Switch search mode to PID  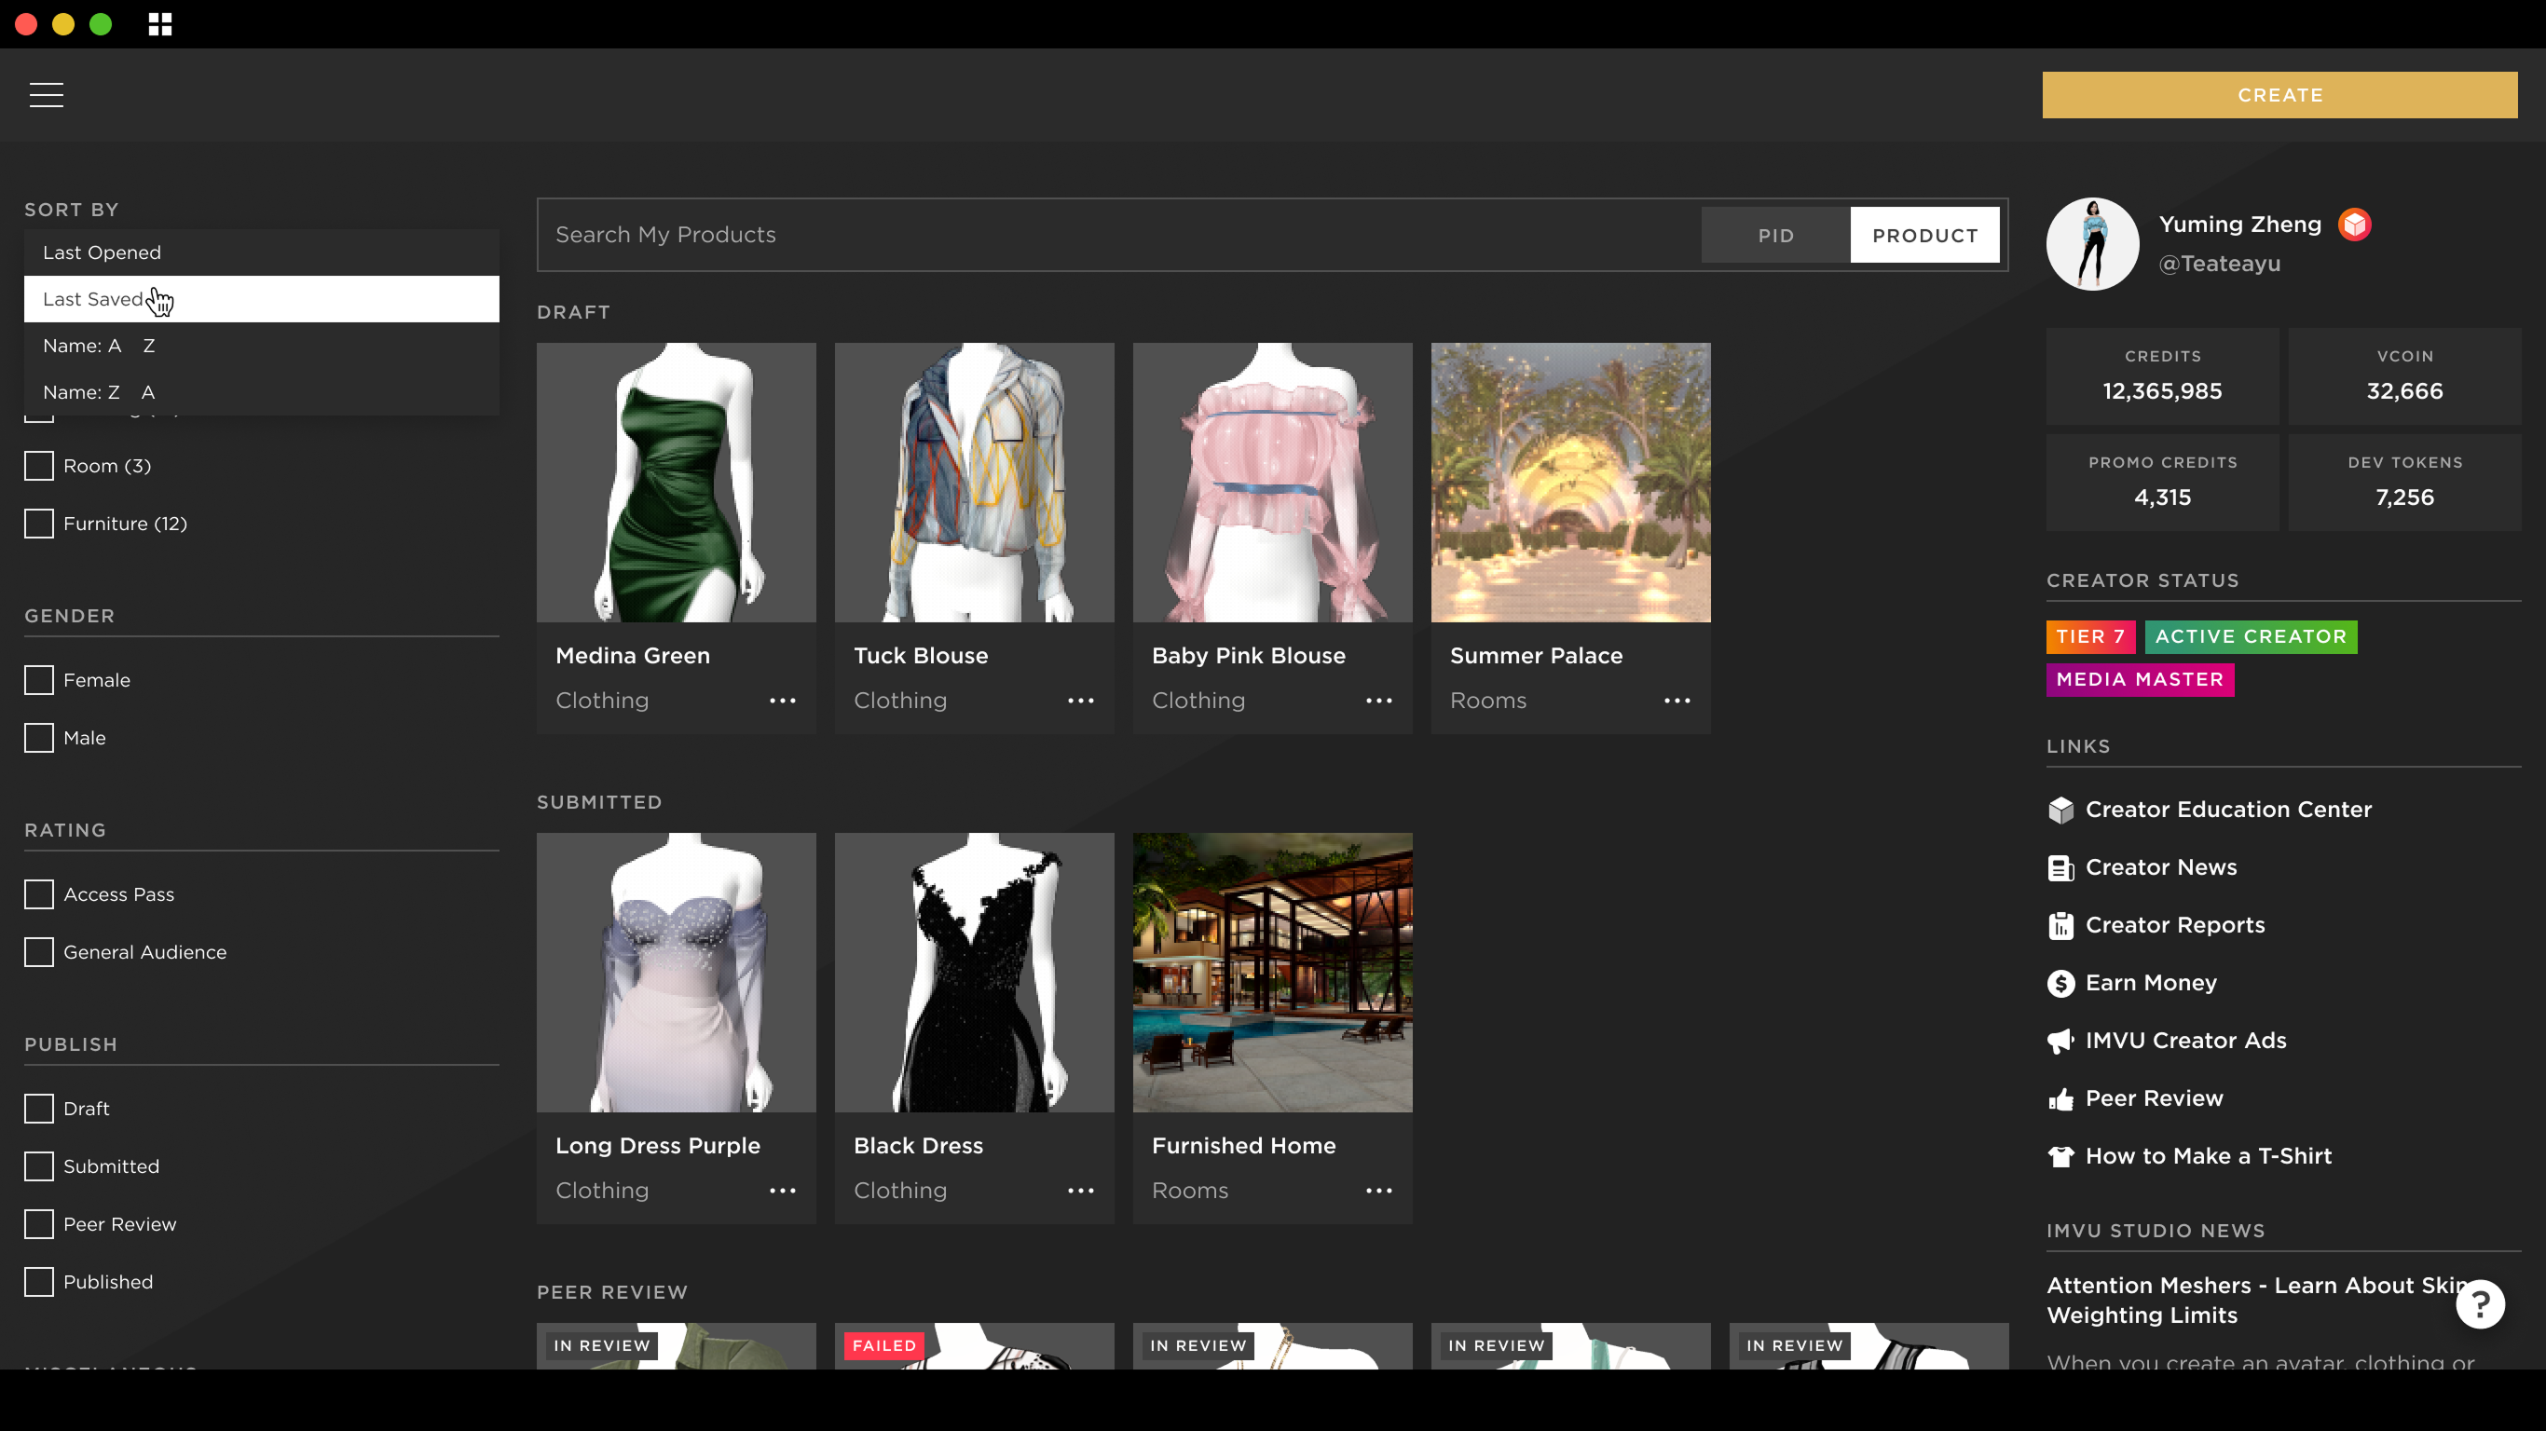pos(1775,235)
